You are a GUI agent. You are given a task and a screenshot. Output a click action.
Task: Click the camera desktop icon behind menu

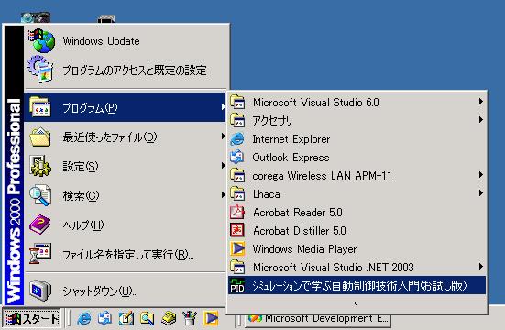tap(36, 17)
